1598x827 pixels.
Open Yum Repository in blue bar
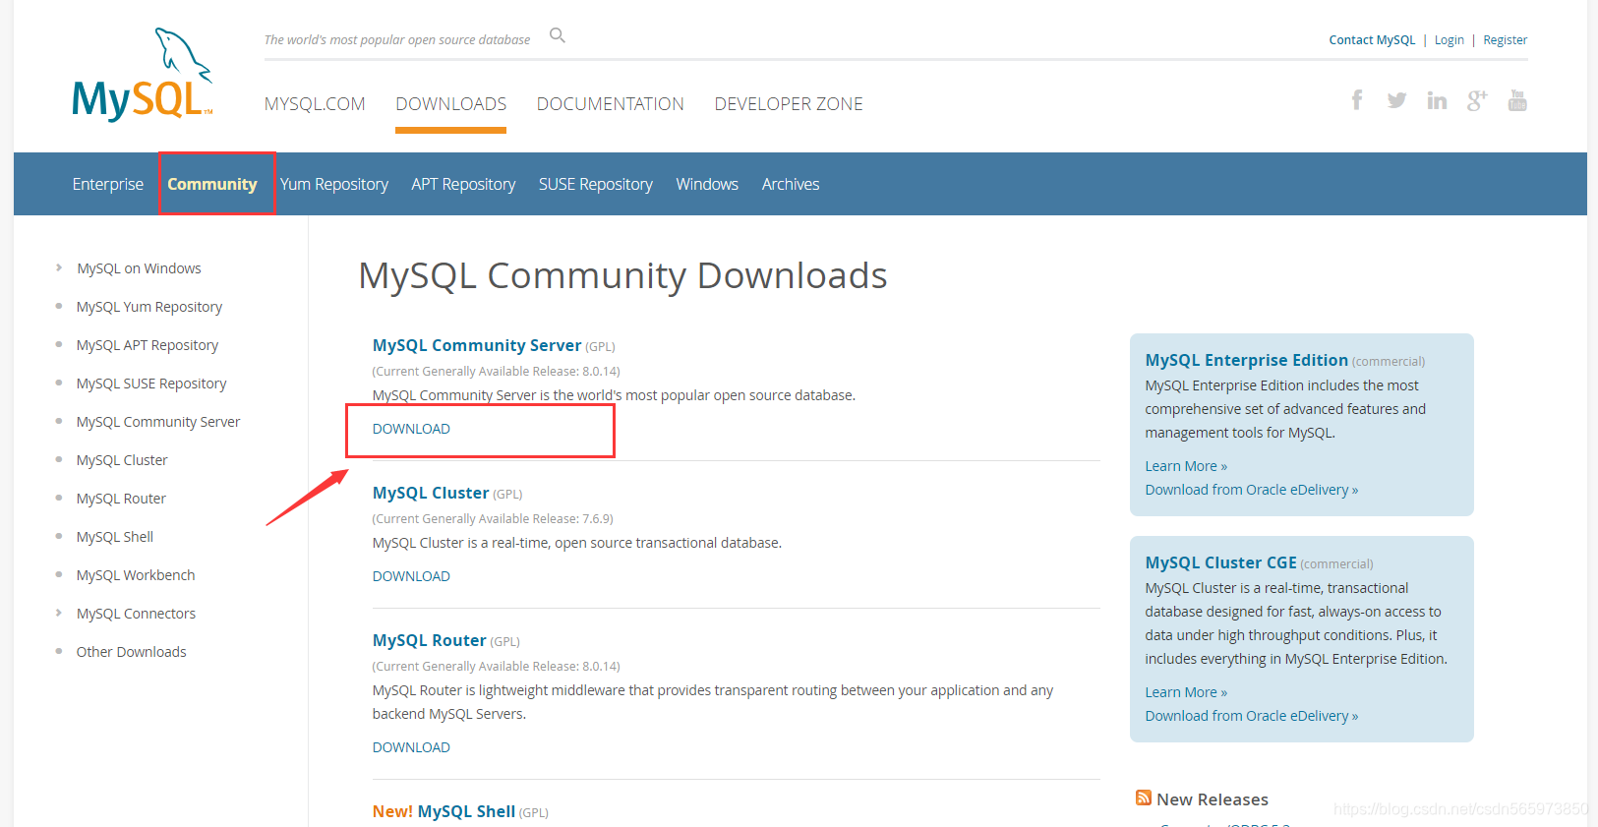point(334,184)
